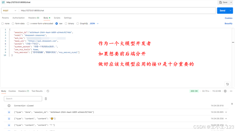Select the raw body radio button

[x=57, y=23]
